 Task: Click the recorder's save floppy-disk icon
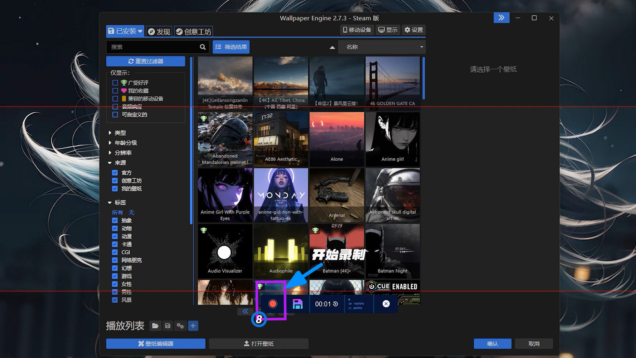pyautogui.click(x=297, y=304)
